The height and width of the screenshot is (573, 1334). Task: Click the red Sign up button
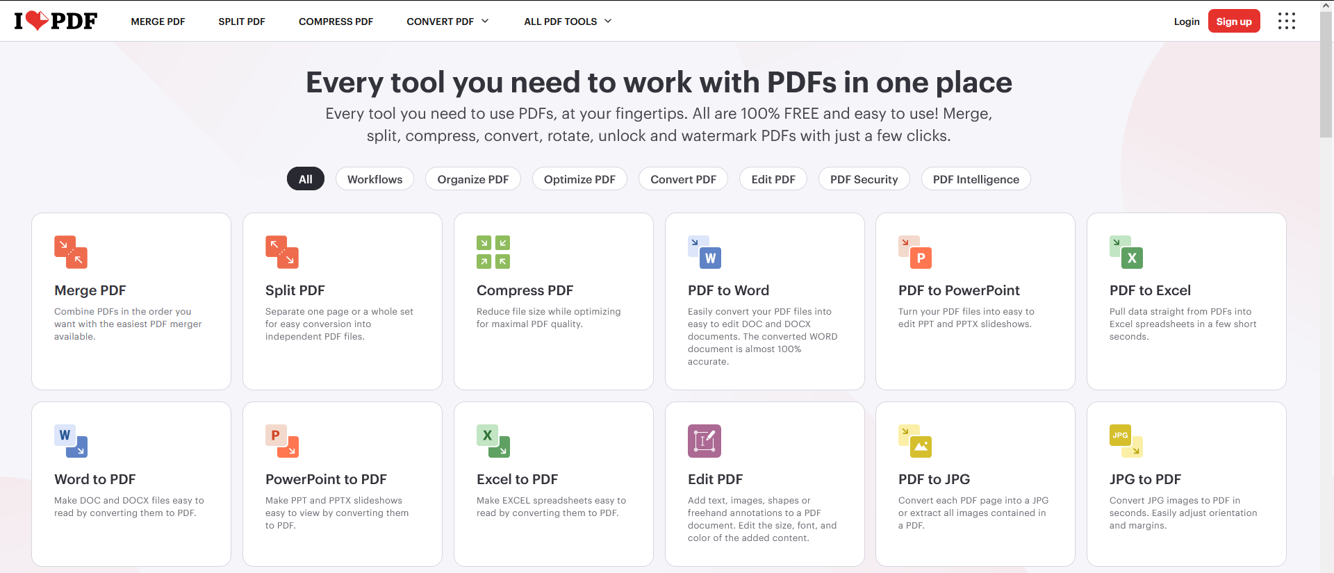(1234, 21)
